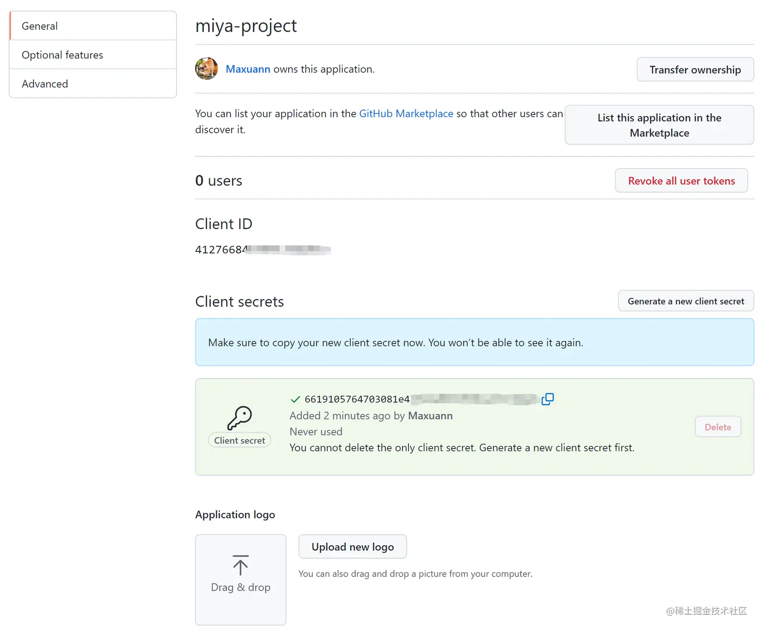This screenshot has width=763, height=632.
Task: Click List this application in the Marketplace
Action: pos(659,125)
